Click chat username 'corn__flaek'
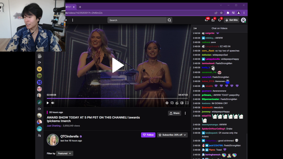Viewport: 283px width, 159px height. pos(208,51)
